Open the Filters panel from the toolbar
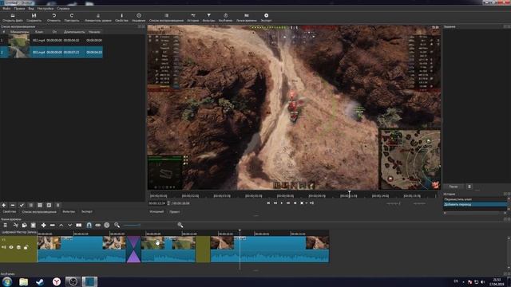Screen dimensions: 511x287 tap(208, 18)
